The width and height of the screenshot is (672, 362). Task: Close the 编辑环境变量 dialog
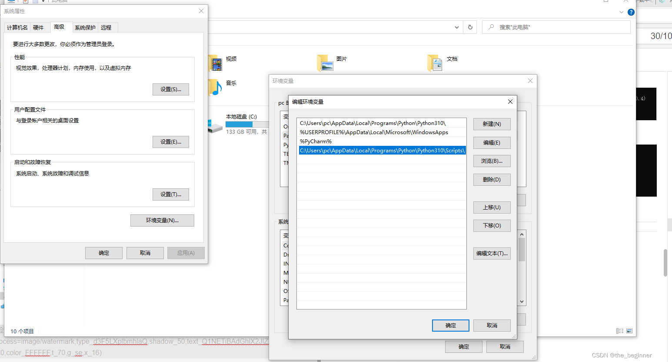[x=510, y=102]
